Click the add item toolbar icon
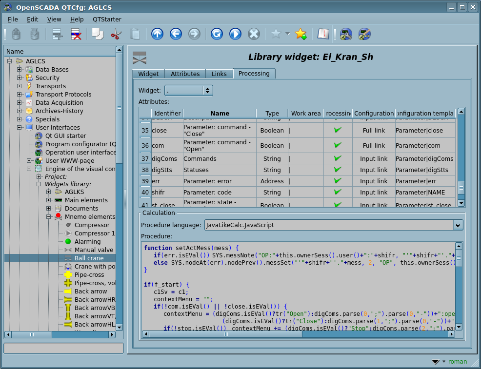 [58, 34]
